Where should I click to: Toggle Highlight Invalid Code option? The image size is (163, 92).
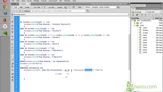click(x=12, y=47)
